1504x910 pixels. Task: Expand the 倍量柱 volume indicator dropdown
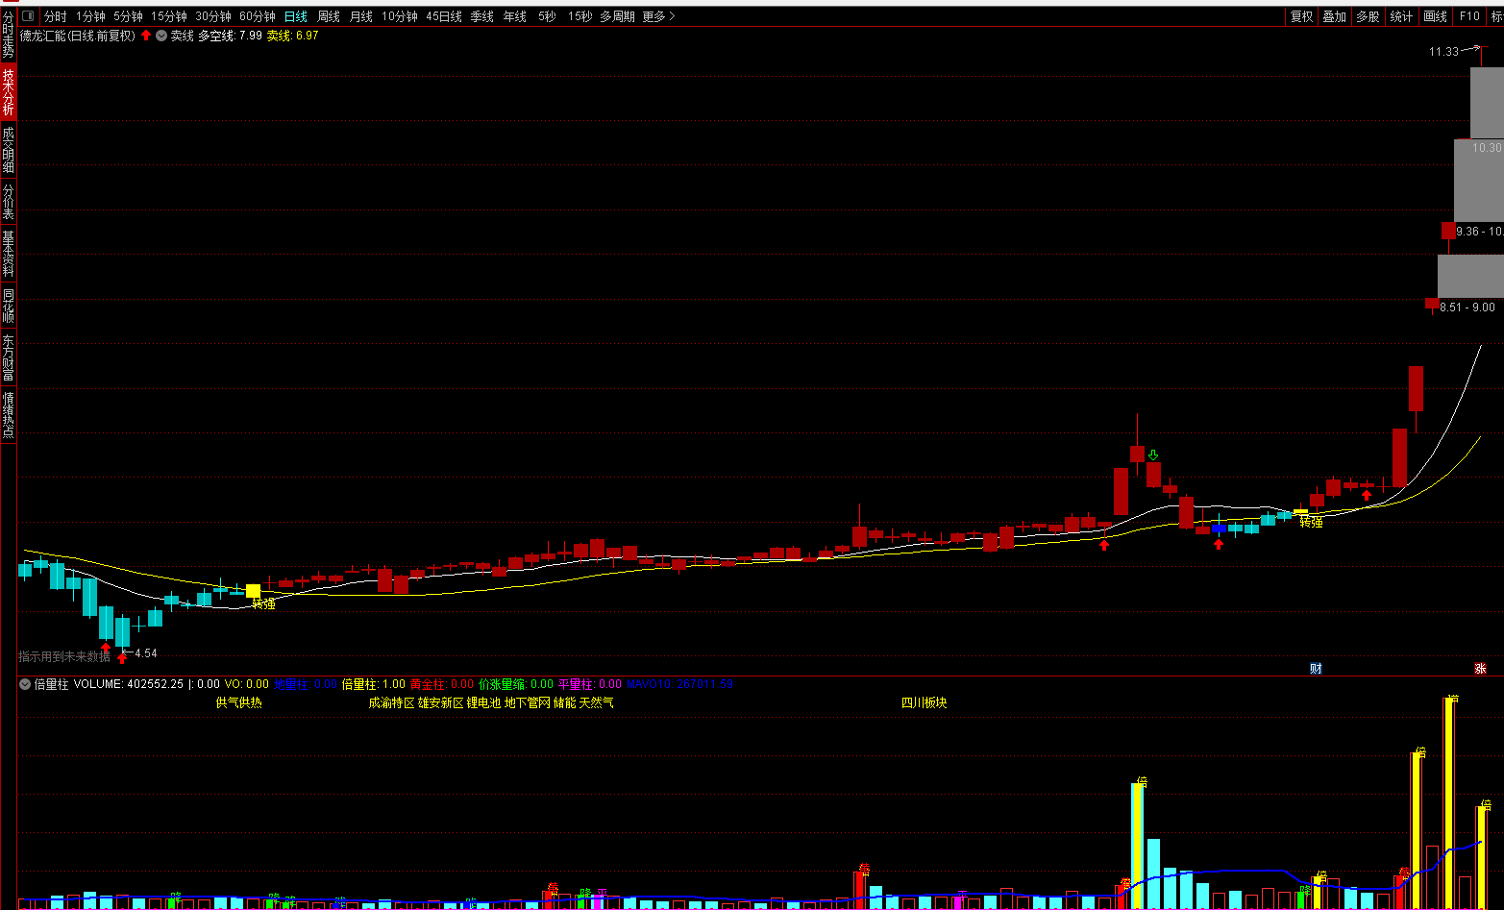[25, 684]
